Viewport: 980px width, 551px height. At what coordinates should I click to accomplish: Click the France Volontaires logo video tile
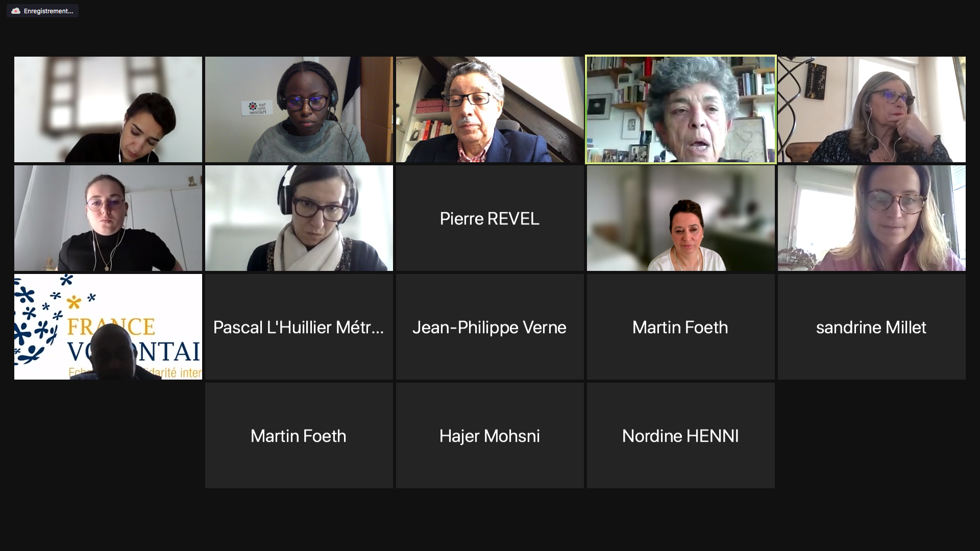tap(108, 327)
